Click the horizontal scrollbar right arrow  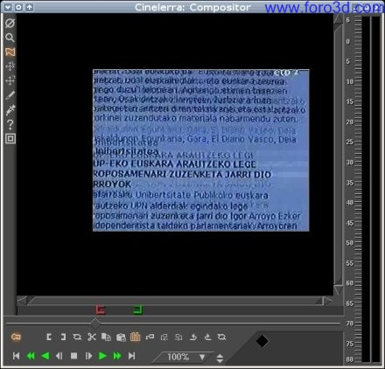[x=328, y=301]
